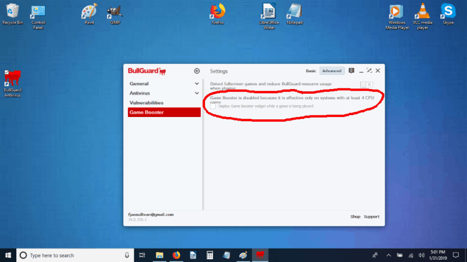The image size is (467, 262).
Task: Click the battery icon in system tray
Action: (399, 255)
